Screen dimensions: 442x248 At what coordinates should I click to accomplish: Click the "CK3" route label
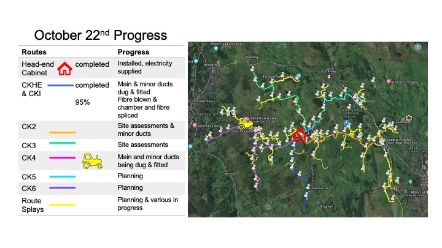(29, 146)
